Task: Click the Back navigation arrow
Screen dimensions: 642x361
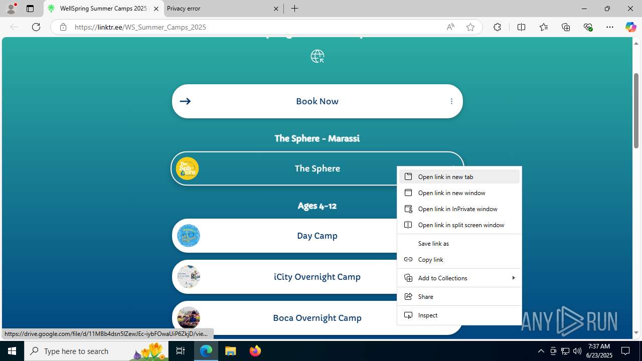Action: pos(14,27)
